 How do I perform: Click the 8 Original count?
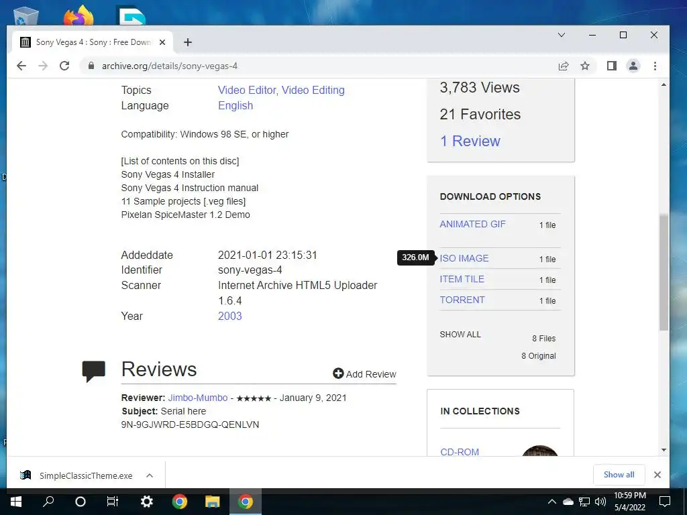[x=539, y=356]
